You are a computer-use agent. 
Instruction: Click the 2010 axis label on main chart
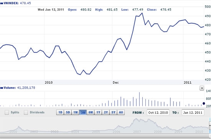point(49,82)
